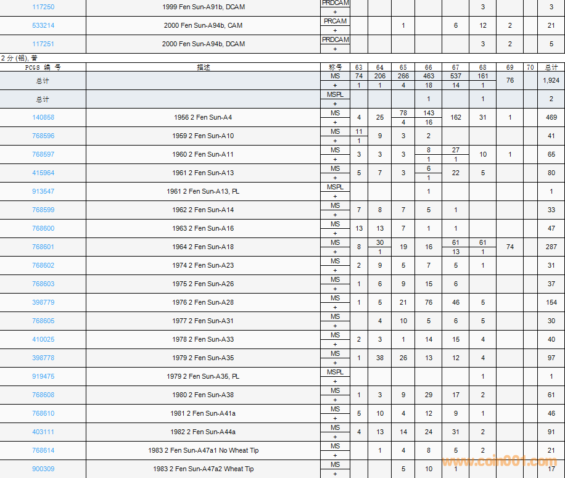Open PCGS number 140858 link
The width and height of the screenshot is (565, 478).
(43, 117)
